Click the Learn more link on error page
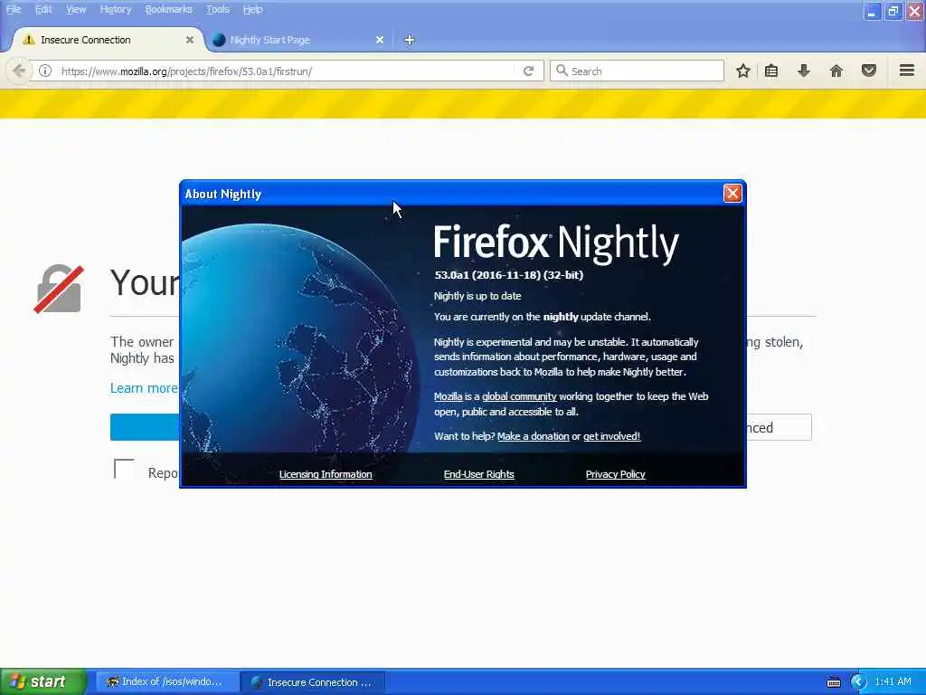 (x=144, y=388)
